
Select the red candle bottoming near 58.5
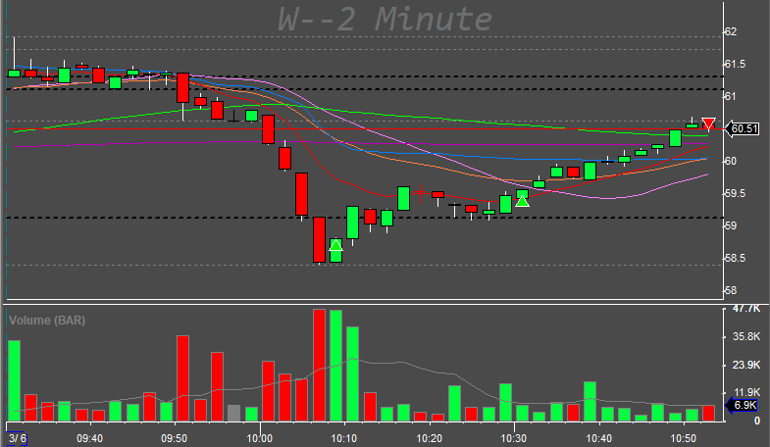[x=319, y=240]
